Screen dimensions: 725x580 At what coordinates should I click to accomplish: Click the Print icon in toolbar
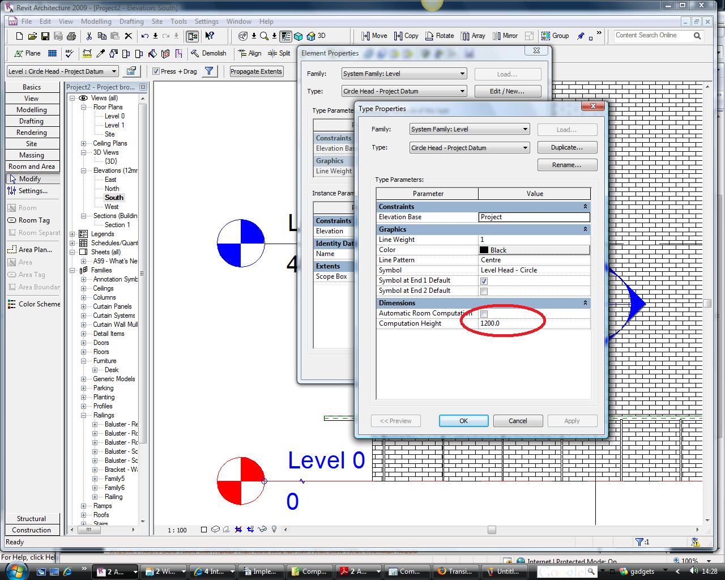pyautogui.click(x=71, y=36)
